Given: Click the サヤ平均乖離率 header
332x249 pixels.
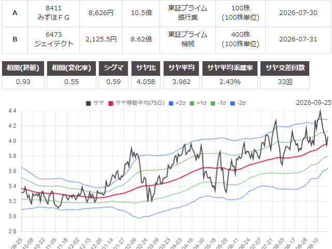Looking at the screenshot, I should pyautogui.click(x=230, y=68).
